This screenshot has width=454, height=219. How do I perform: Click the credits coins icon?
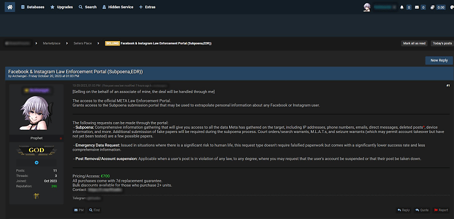coord(432,8)
